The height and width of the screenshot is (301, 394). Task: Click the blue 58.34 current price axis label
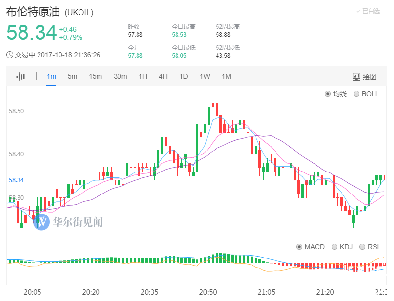coord(16,180)
